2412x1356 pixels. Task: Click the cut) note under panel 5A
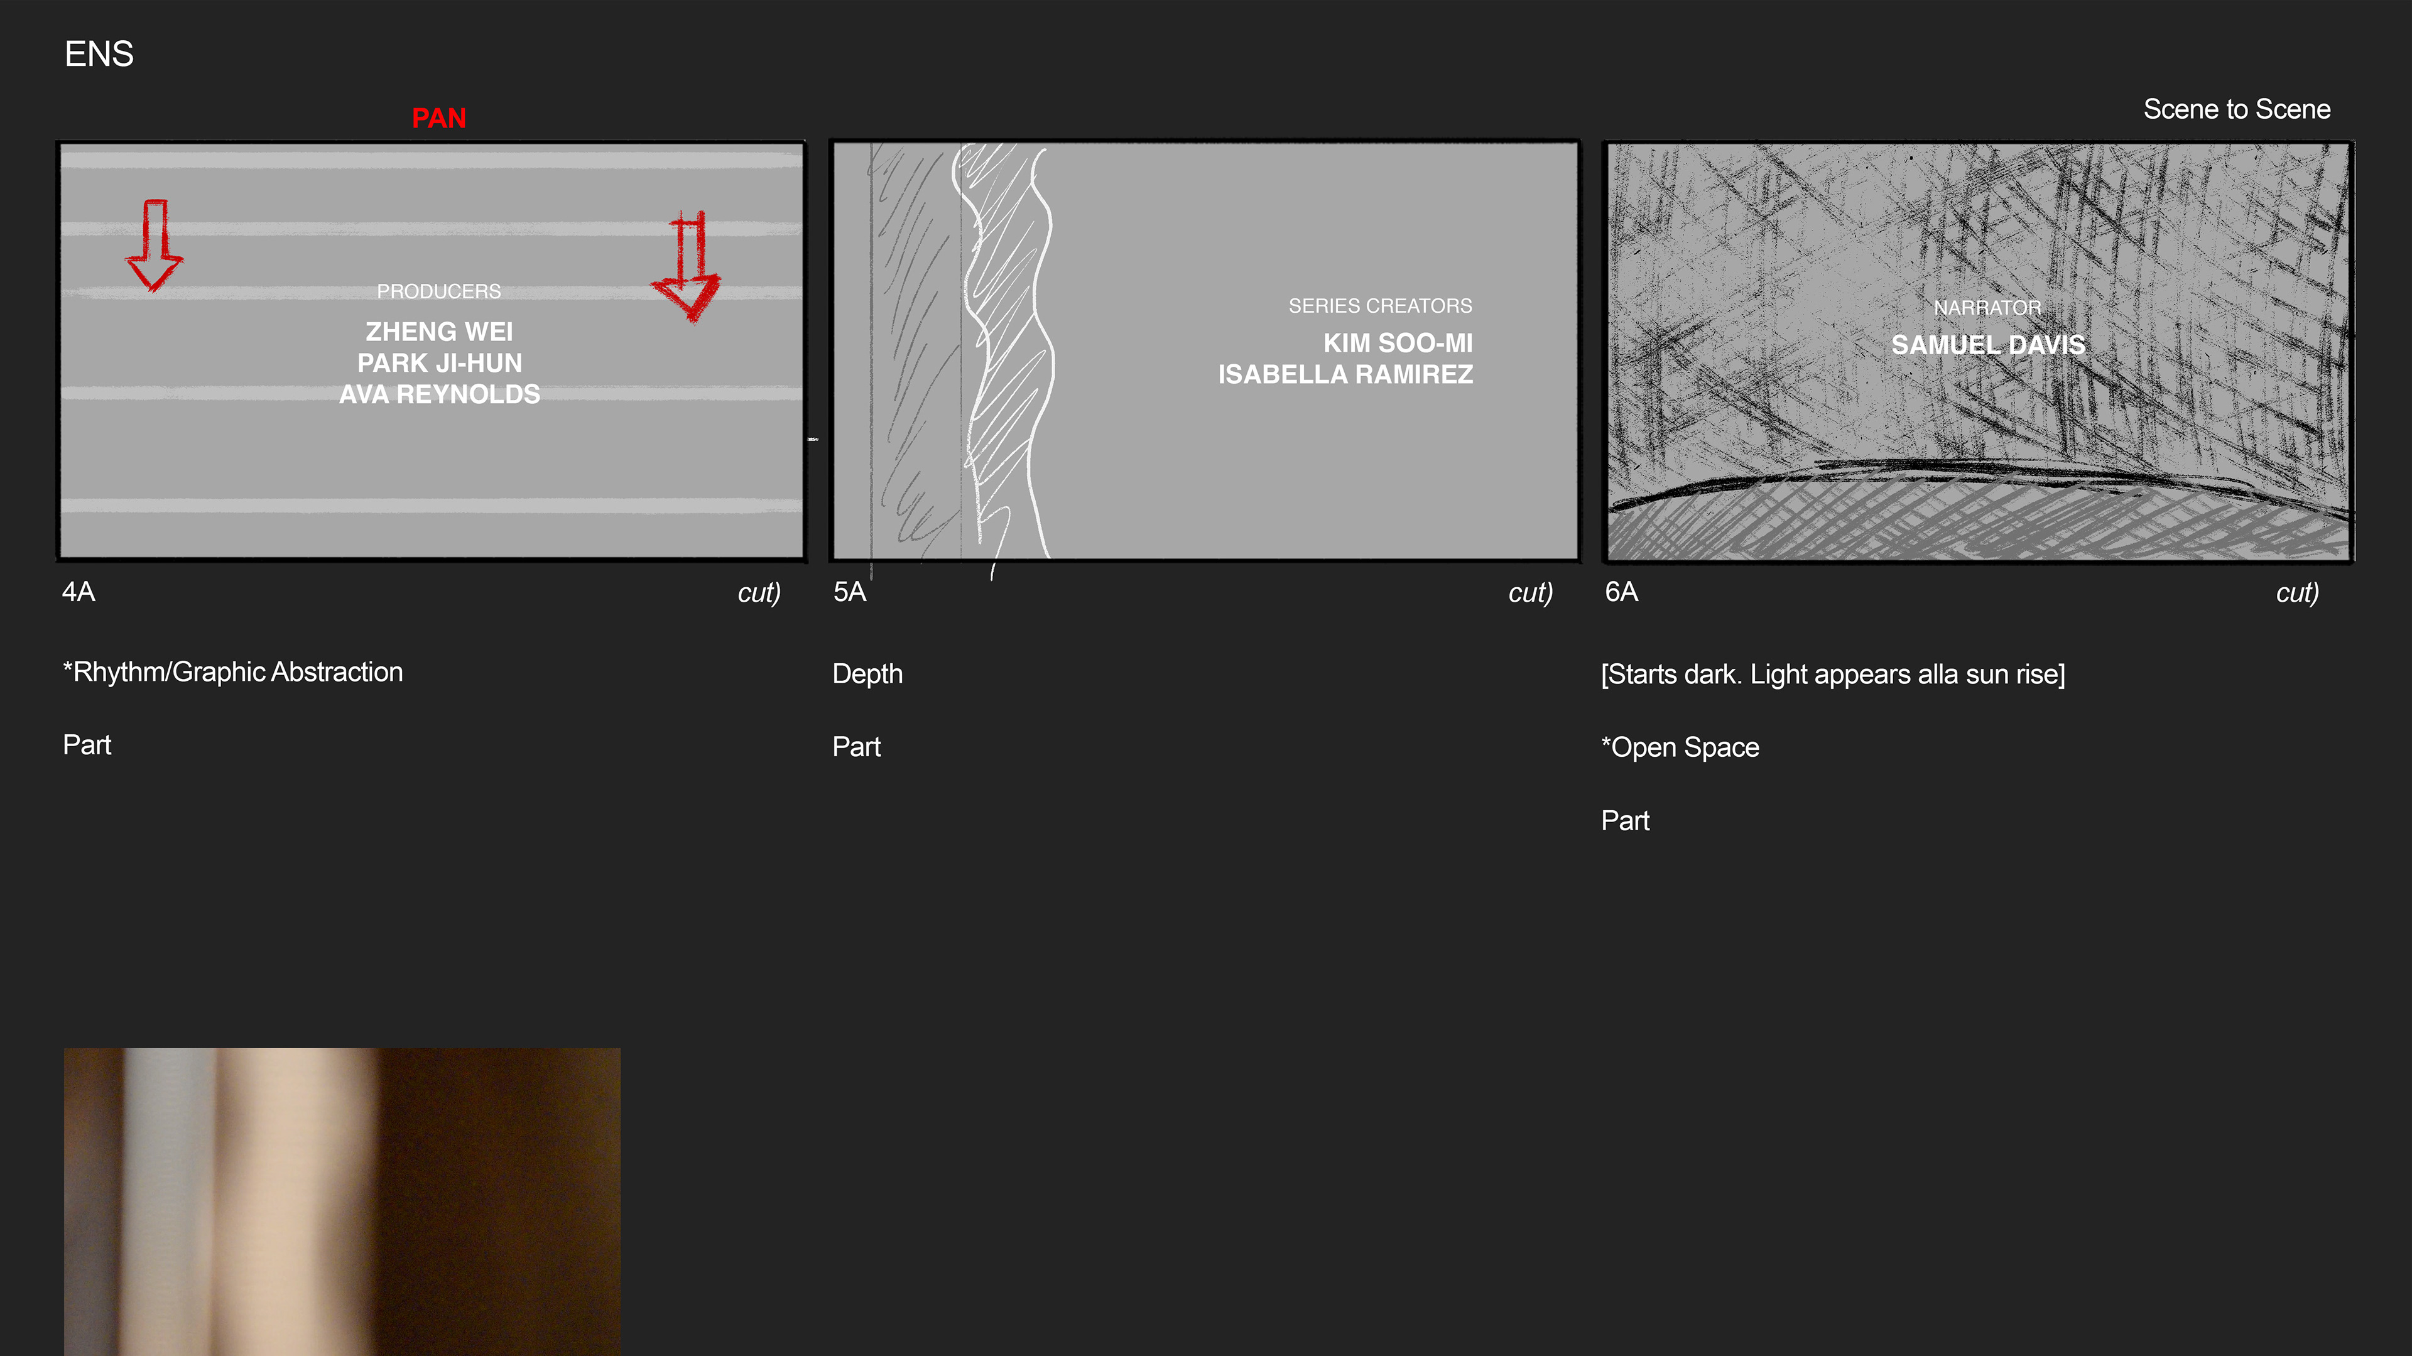click(1530, 593)
